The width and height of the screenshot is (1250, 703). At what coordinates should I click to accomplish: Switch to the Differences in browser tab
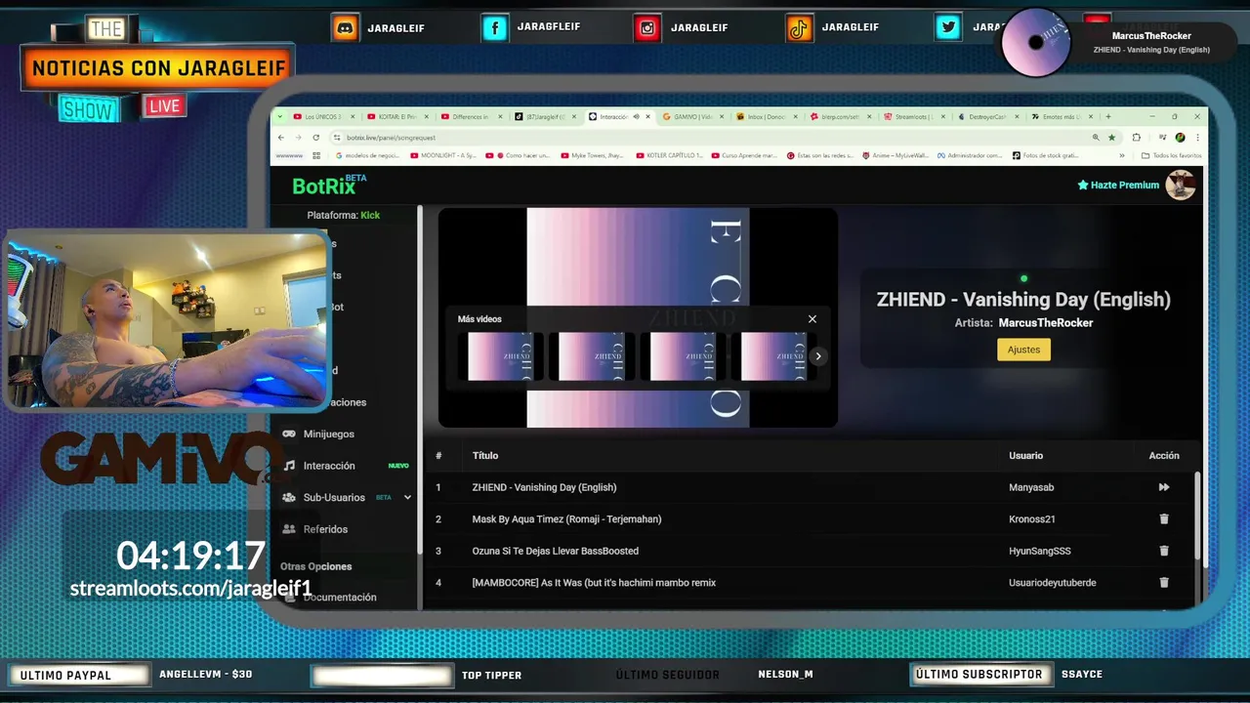[471, 116]
